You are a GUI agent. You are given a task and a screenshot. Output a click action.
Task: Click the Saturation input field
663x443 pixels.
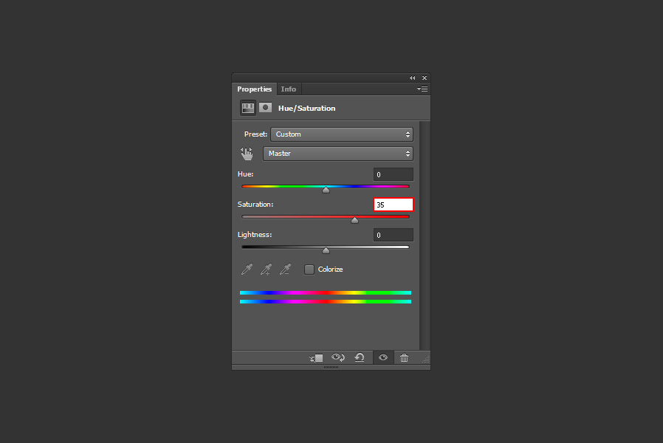coord(393,205)
